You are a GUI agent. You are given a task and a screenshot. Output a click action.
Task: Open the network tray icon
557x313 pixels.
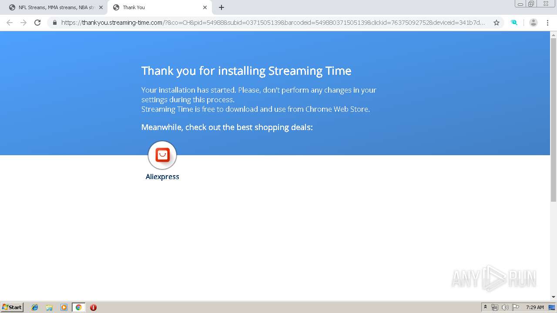pyautogui.click(x=495, y=307)
